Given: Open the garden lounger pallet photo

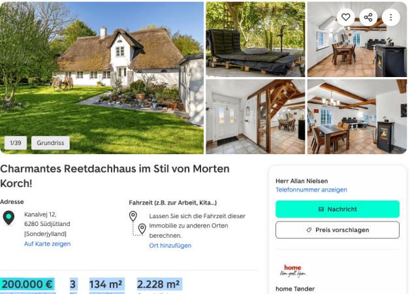Looking at the screenshot, I should [x=255, y=39].
